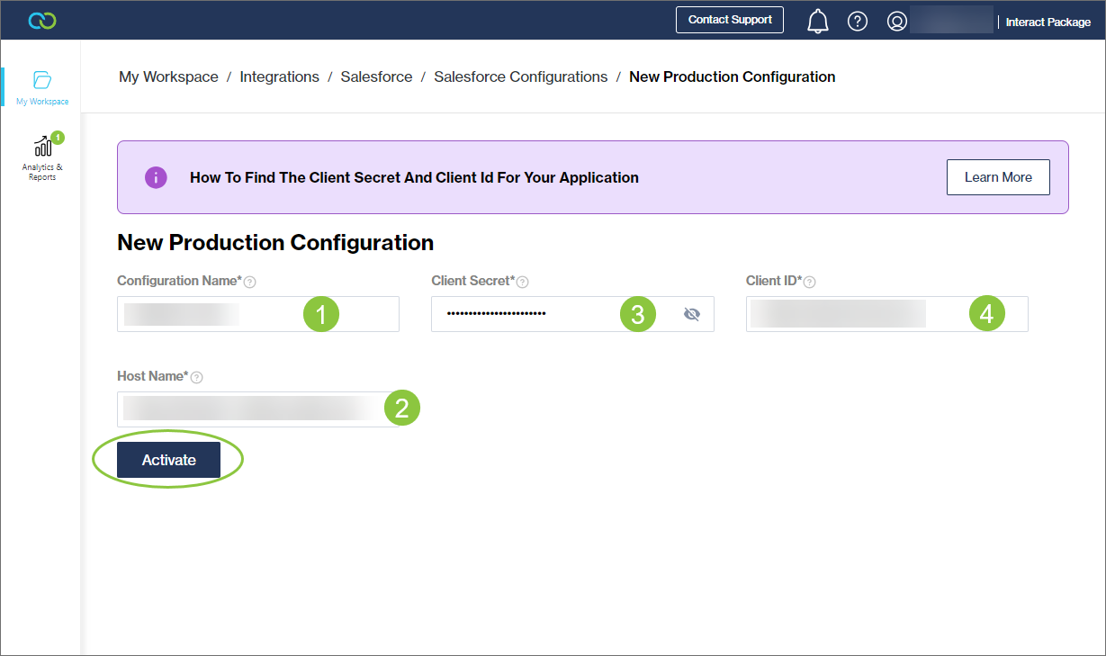Open My Workspace folder icon in sidebar
This screenshot has height=656, width=1106.
click(x=42, y=80)
